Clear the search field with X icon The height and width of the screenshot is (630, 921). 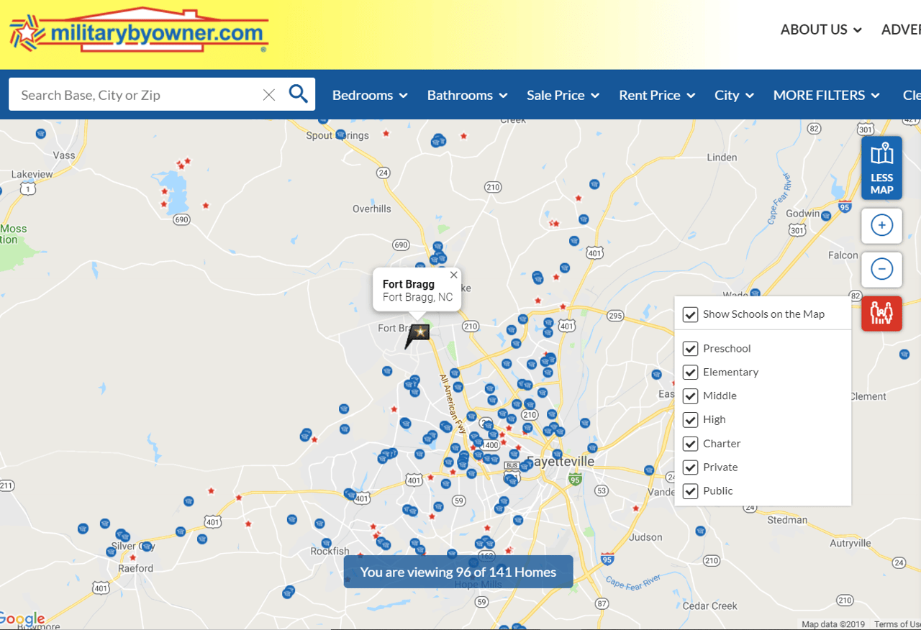coord(269,95)
